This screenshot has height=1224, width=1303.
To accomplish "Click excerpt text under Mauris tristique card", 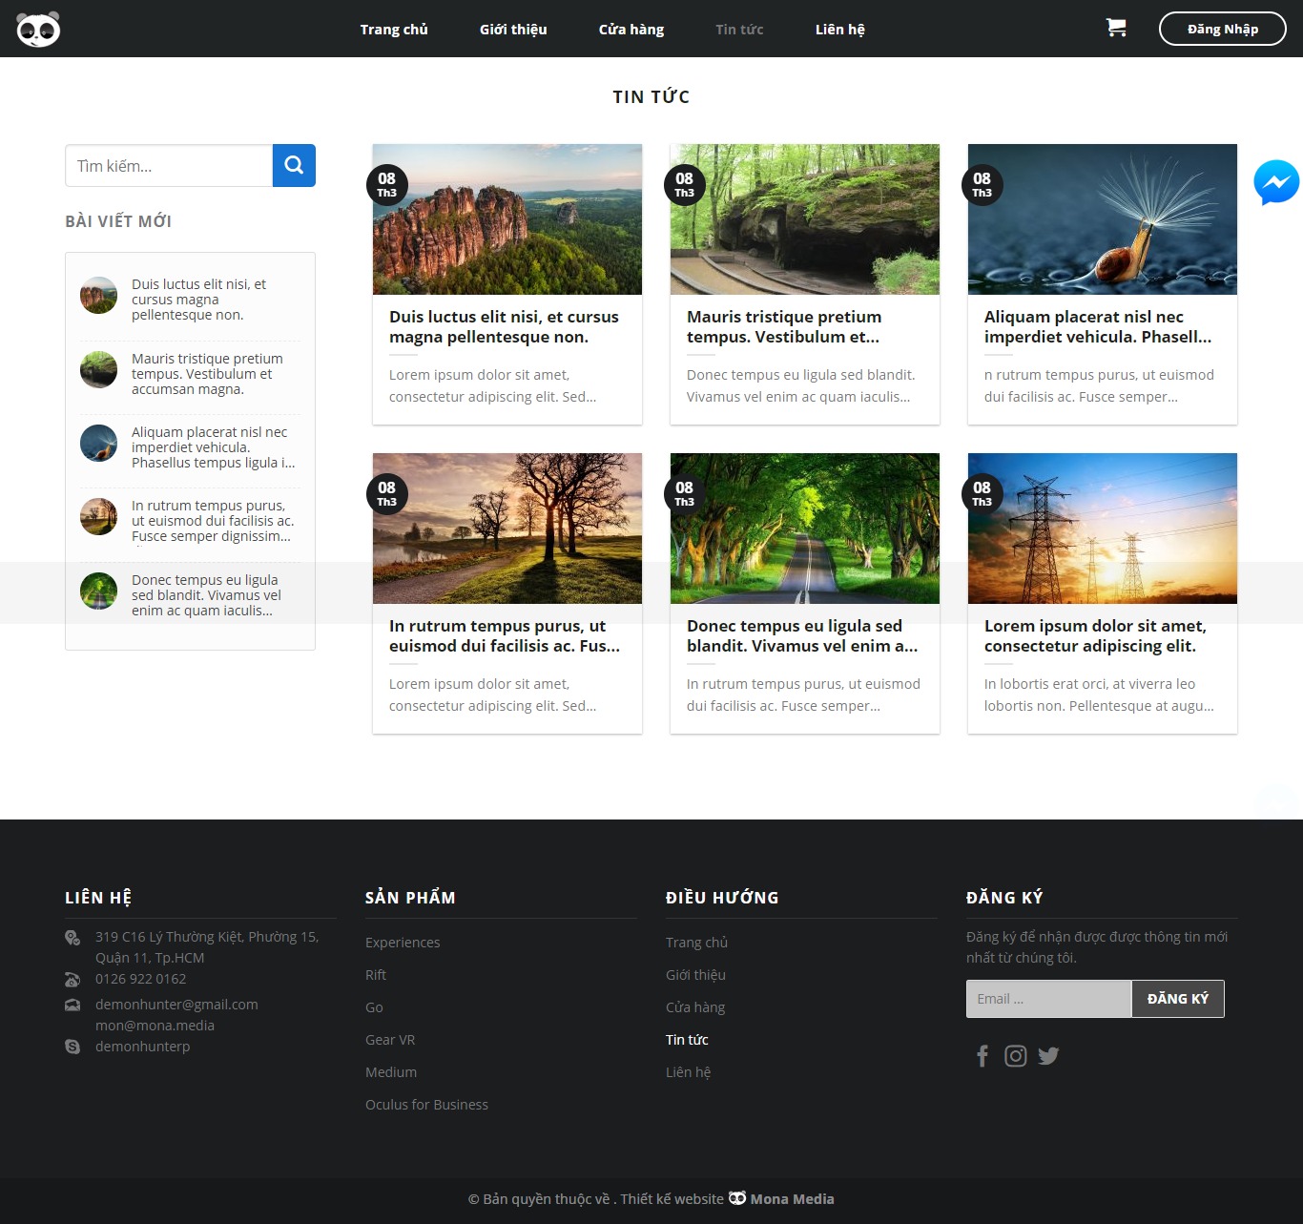I will tap(800, 386).
